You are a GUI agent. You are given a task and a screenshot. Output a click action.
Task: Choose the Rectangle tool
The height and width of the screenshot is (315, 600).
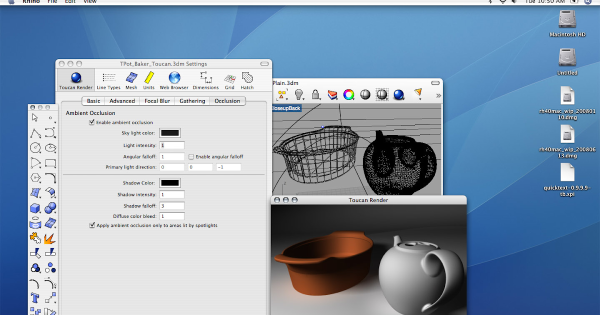(x=50, y=163)
